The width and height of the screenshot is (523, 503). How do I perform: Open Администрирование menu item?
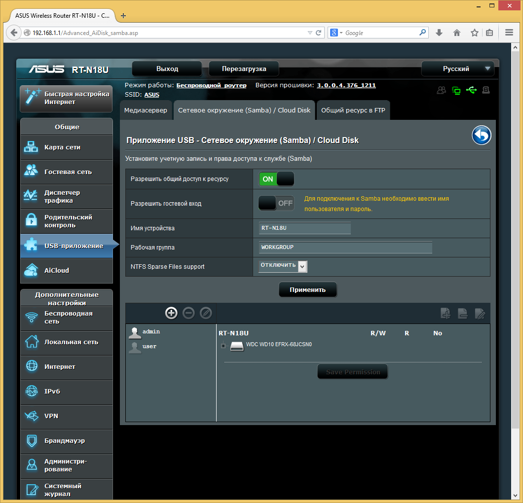[67, 466]
